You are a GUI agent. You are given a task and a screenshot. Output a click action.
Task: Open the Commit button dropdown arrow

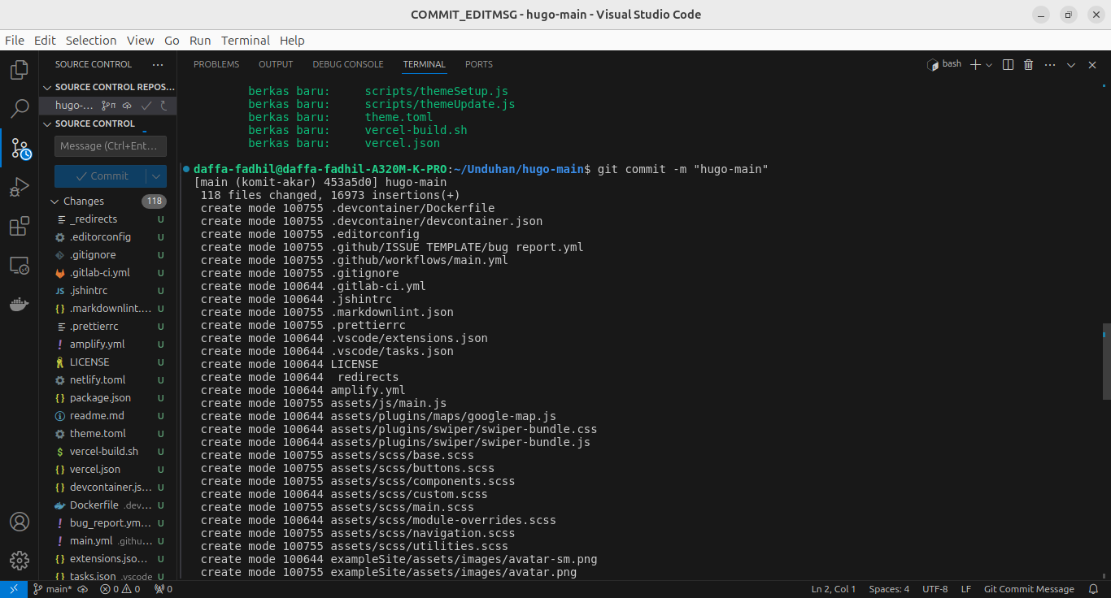156,176
